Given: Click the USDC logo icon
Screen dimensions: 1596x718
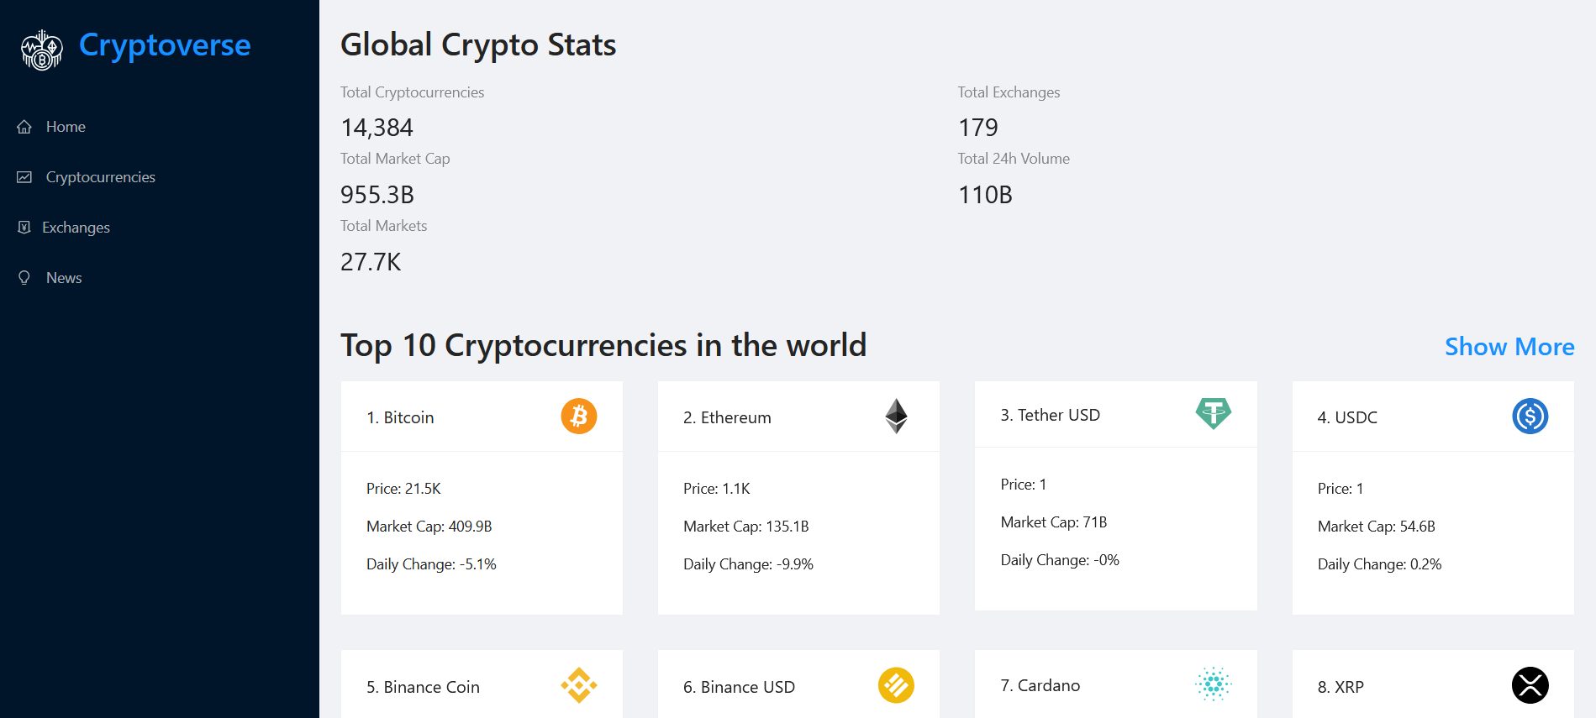Looking at the screenshot, I should tap(1530, 417).
